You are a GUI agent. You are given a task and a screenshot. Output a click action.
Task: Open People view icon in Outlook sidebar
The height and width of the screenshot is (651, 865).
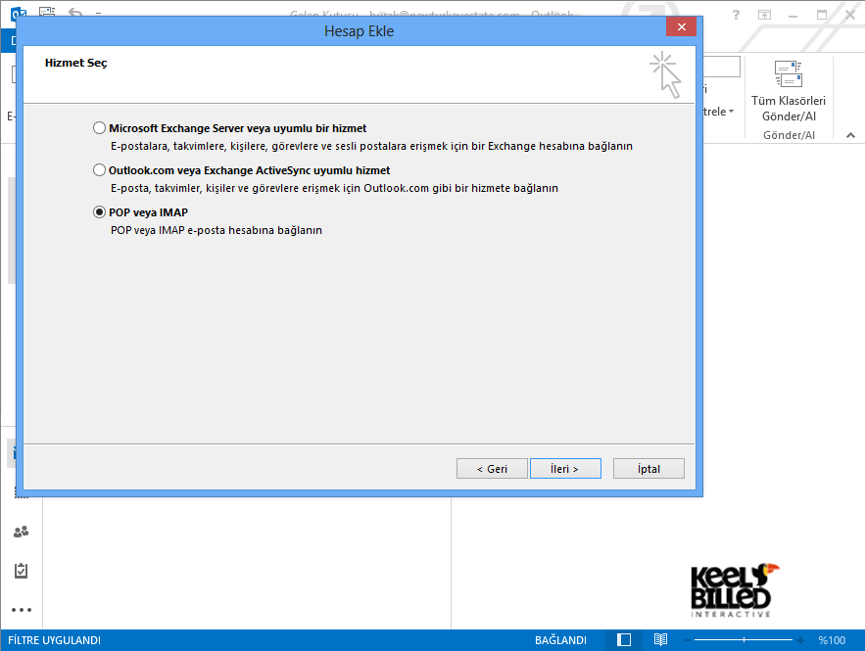21,532
